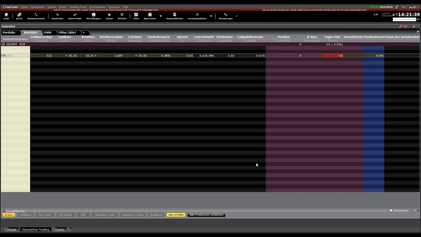Click the title bar wrench configuration icon

(x=397, y=7)
